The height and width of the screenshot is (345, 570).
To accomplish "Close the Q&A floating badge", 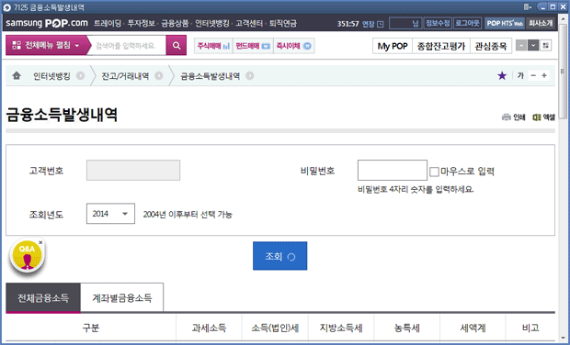I will [40, 242].
